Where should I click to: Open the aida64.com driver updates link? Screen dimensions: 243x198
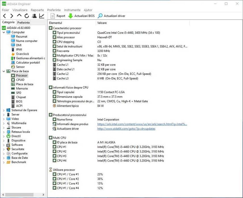click(x=126, y=129)
